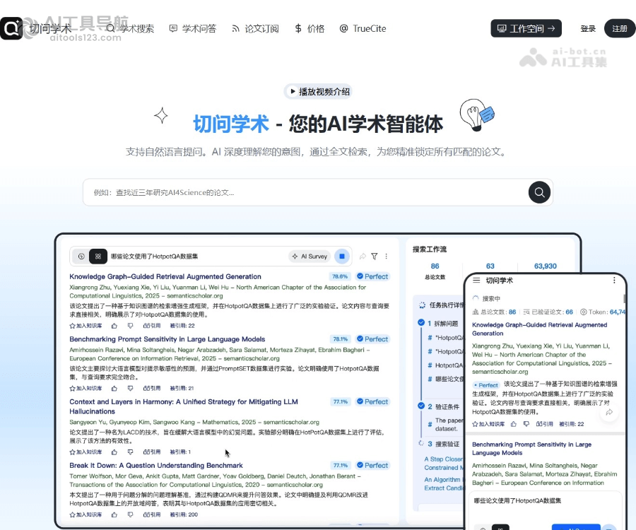Click 引用 cite on Benchmarking Prompt Sensitivity in list
This screenshot has height=530, width=636.
click(x=152, y=388)
